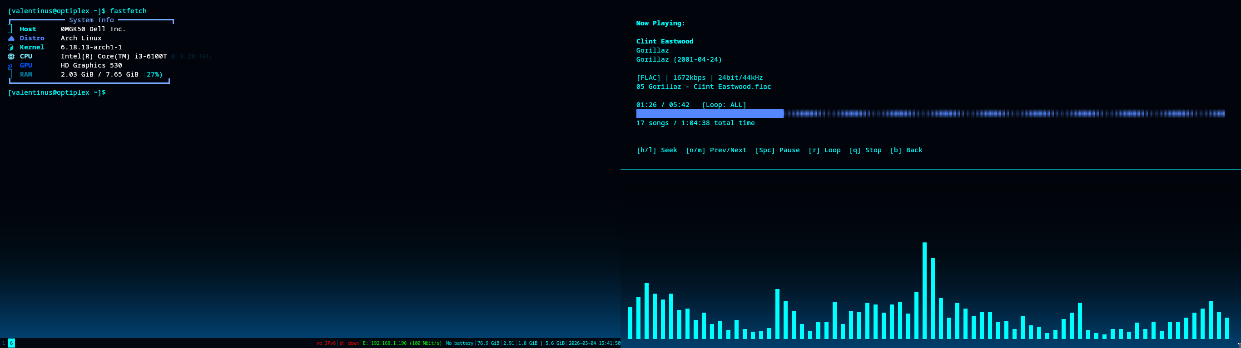1241x348 pixels.
Task: Click the 'Gorillaz (2001-04-24)' album line
Action: click(679, 60)
